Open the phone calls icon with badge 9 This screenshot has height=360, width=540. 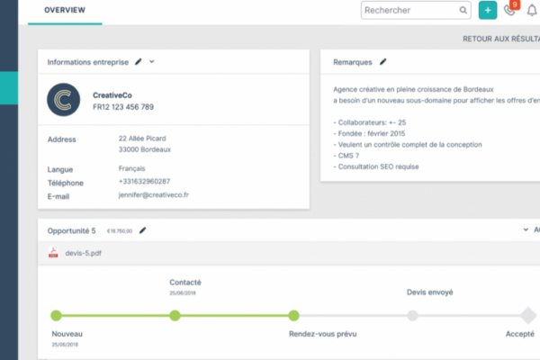(x=510, y=11)
